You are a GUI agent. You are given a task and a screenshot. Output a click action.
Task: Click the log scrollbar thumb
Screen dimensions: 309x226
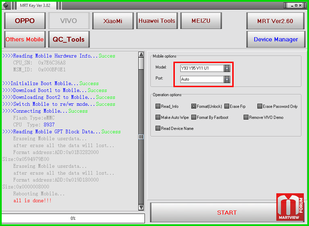[141, 63]
